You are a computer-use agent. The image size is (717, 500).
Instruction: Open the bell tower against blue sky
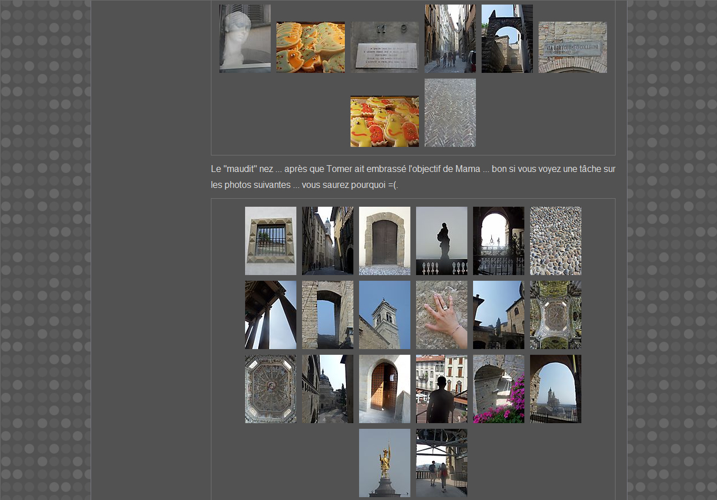point(385,315)
